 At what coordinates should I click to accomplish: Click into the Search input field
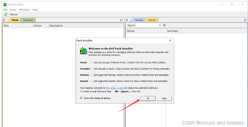coord(148,25)
